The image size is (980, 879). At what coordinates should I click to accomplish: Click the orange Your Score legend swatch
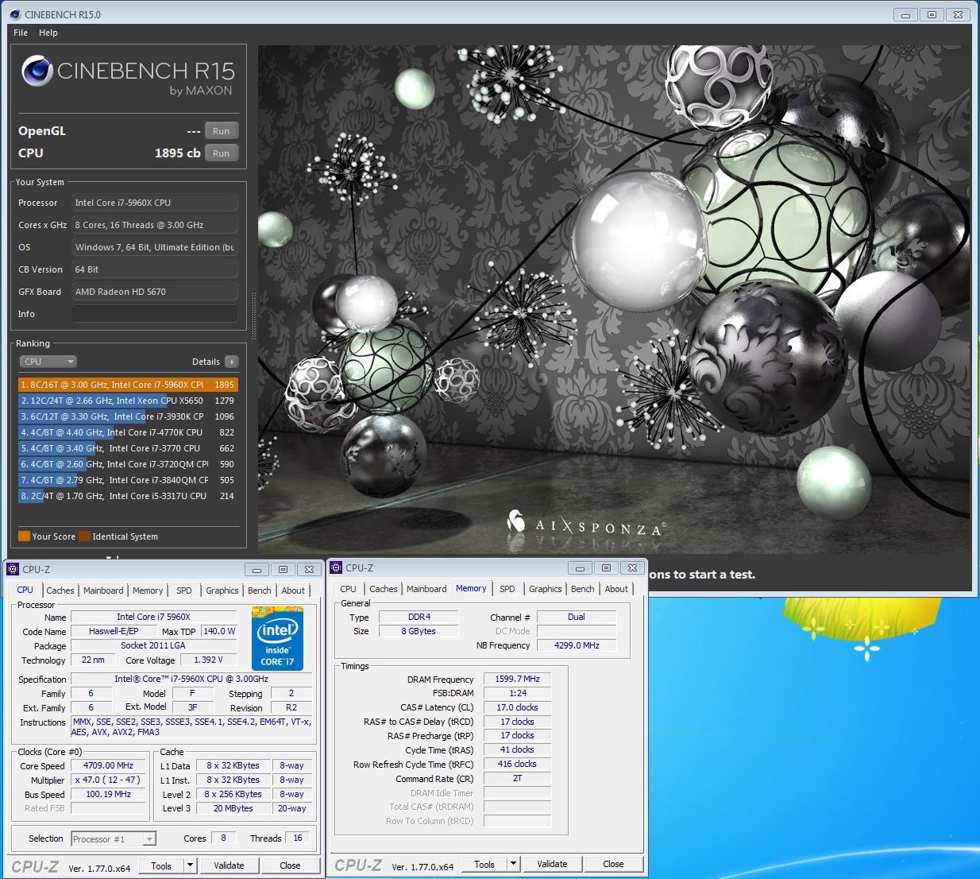coord(24,536)
